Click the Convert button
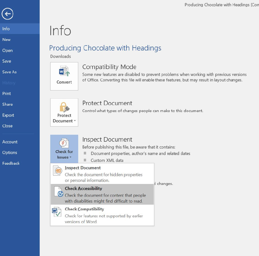This screenshot has width=259, height=256. pyautogui.click(x=64, y=76)
